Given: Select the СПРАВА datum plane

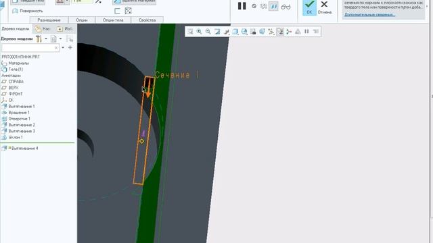Looking at the screenshot, I should tap(13, 82).
